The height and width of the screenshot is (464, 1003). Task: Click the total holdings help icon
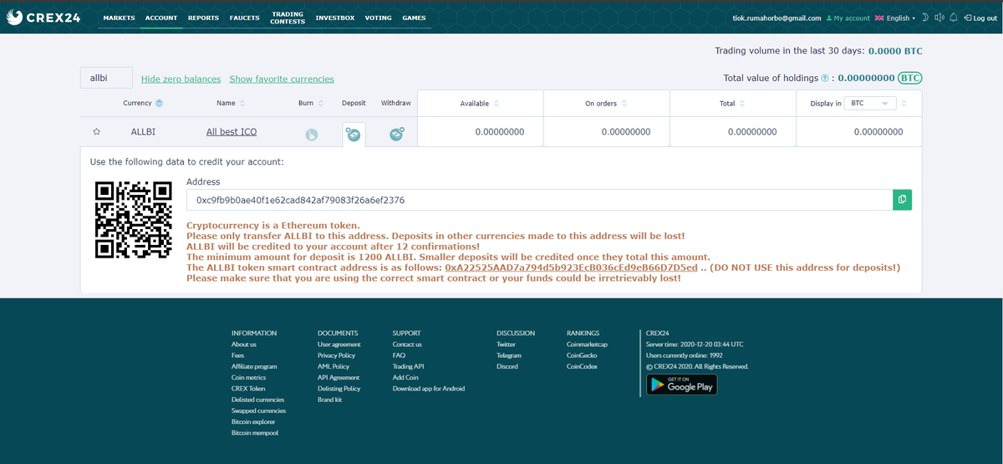pyautogui.click(x=825, y=79)
